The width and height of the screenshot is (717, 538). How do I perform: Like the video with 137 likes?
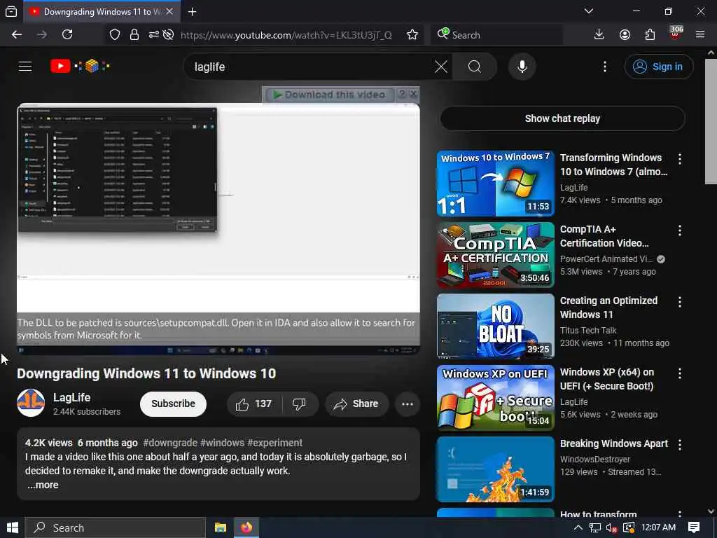click(253, 404)
